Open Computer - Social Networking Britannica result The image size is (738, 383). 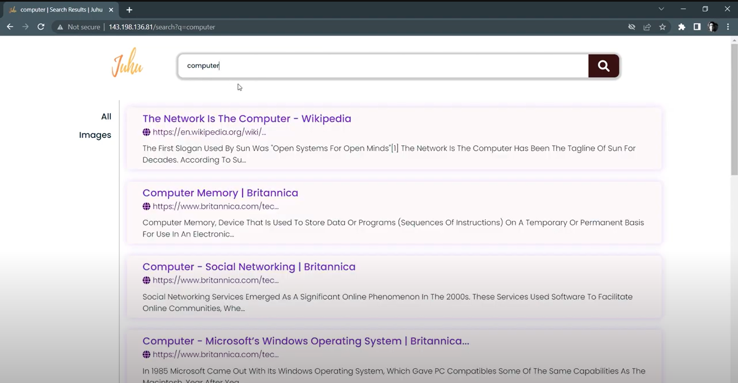click(249, 267)
